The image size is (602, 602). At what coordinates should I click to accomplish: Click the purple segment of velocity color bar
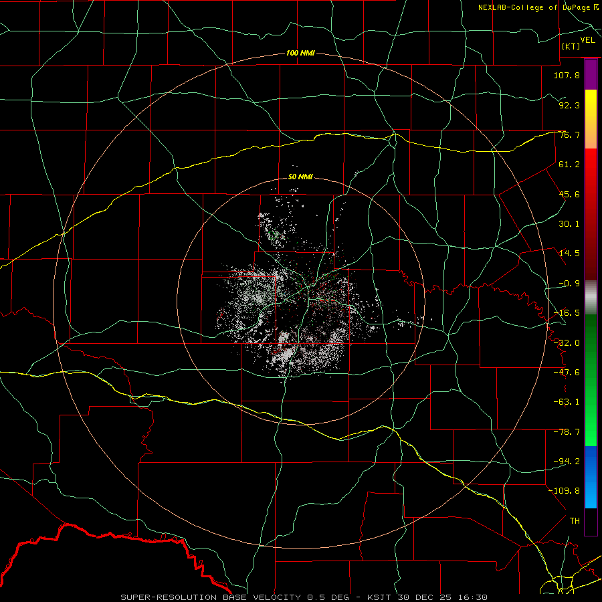[x=591, y=75]
